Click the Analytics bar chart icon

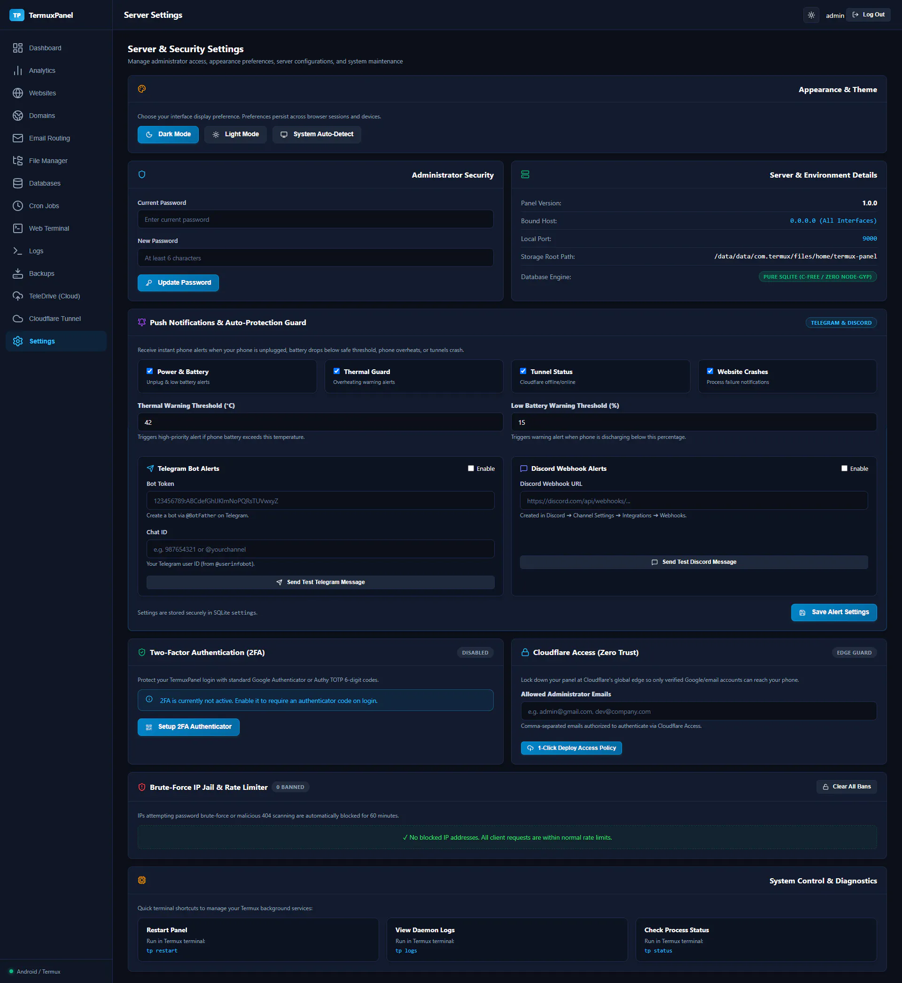pos(18,70)
